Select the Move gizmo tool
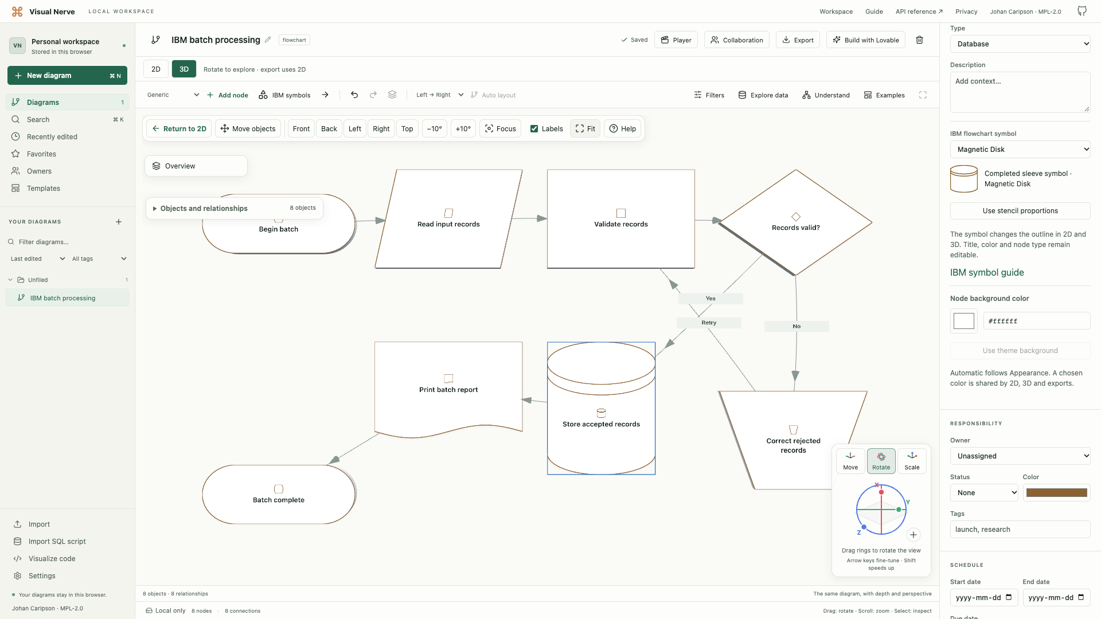The width and height of the screenshot is (1101, 619). click(x=850, y=461)
